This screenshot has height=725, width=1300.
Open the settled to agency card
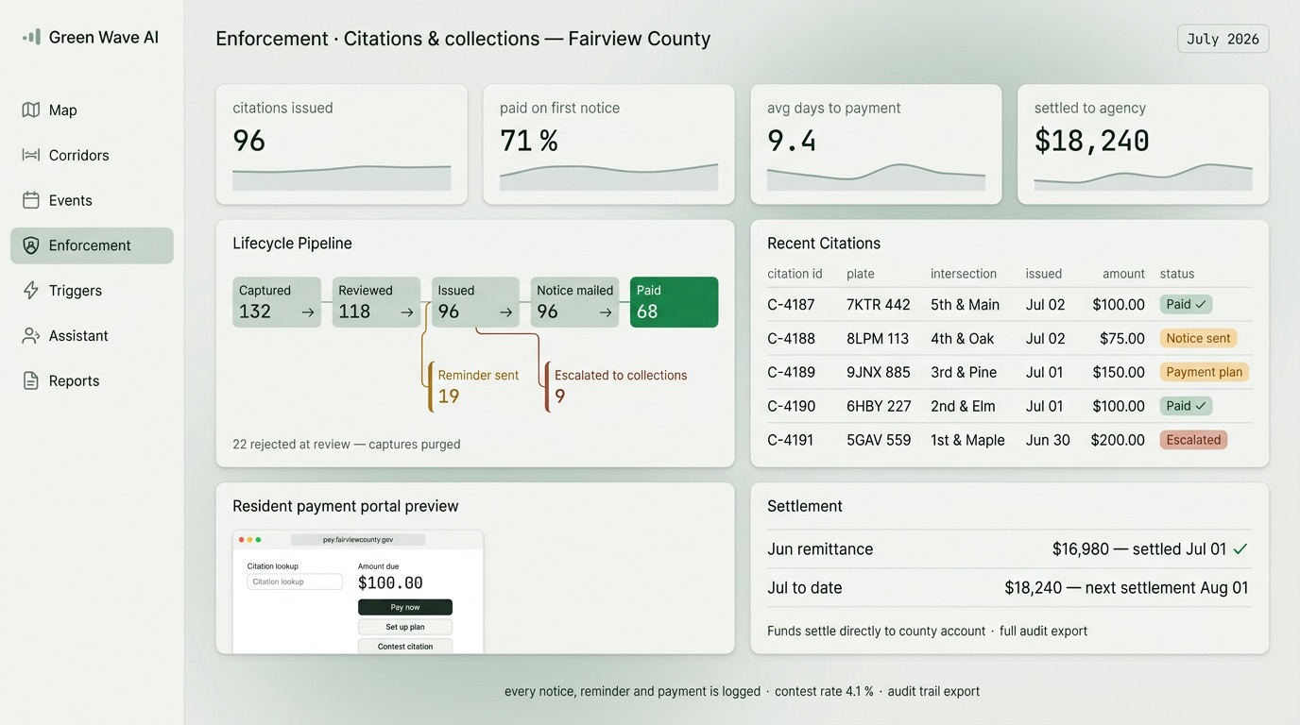pyautogui.click(x=1143, y=144)
